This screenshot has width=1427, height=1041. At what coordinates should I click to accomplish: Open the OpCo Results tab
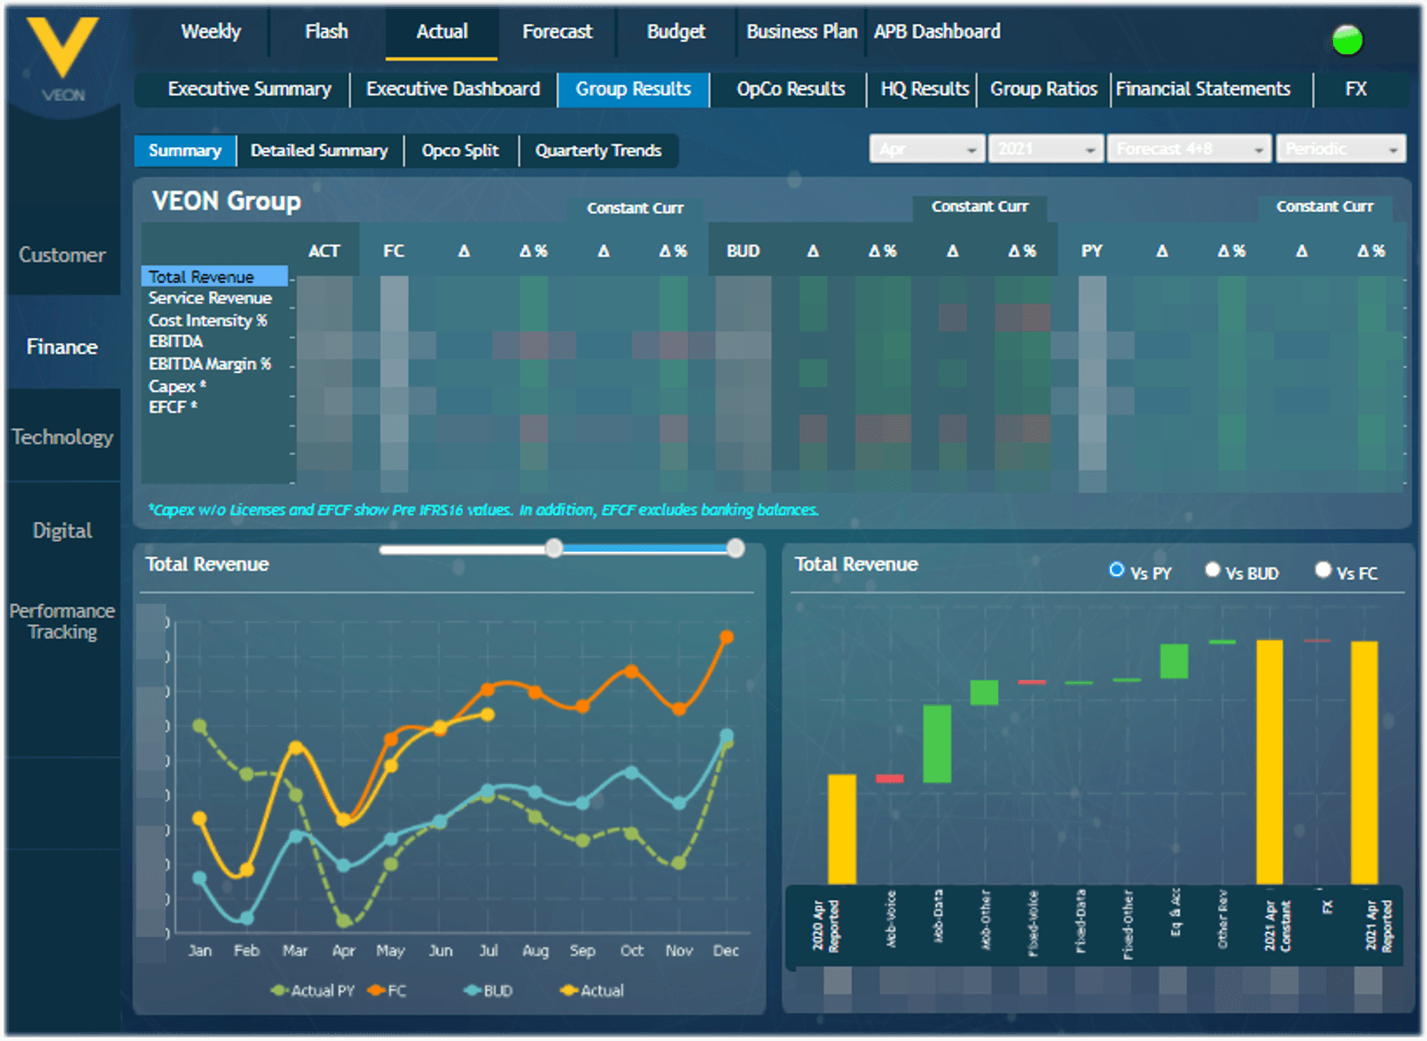pyautogui.click(x=791, y=90)
